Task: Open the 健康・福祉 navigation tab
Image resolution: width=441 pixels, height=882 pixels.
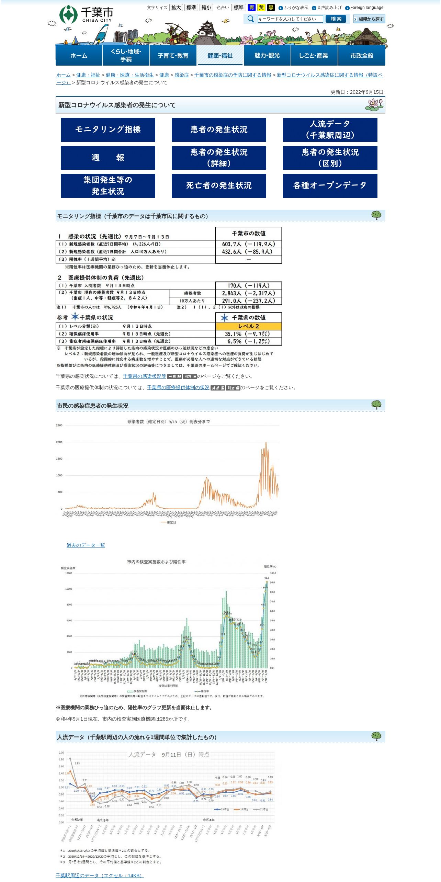Action: pyautogui.click(x=220, y=55)
